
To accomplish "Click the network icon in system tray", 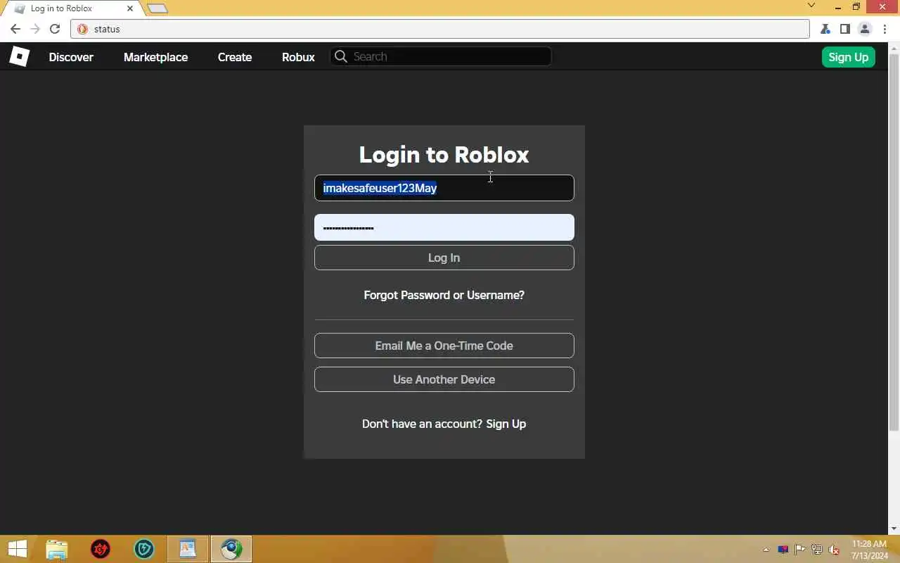I will tap(816, 550).
